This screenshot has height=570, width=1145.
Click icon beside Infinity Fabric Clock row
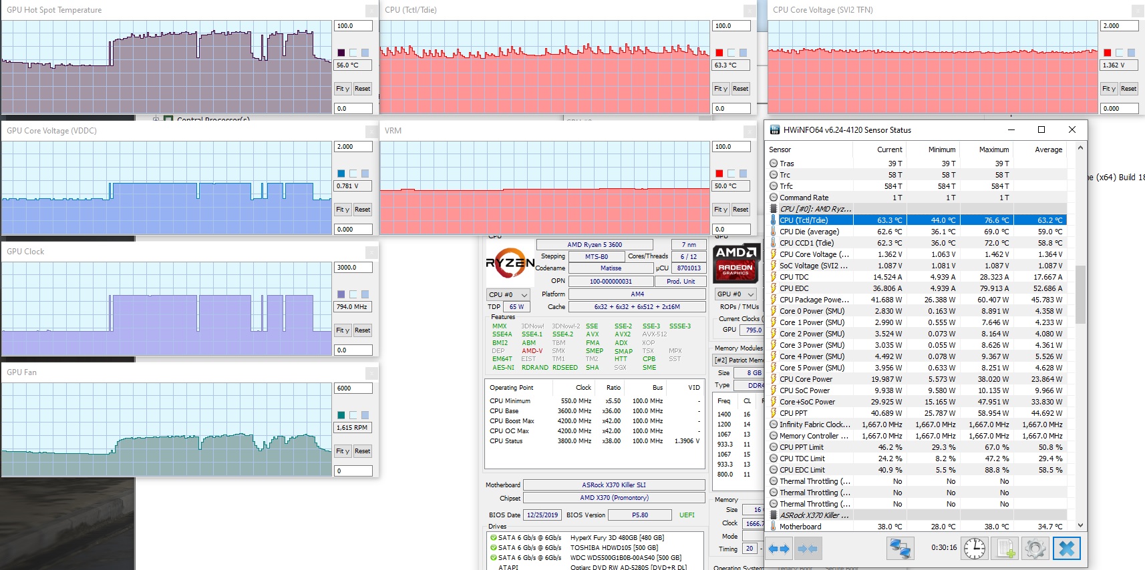tap(774, 424)
